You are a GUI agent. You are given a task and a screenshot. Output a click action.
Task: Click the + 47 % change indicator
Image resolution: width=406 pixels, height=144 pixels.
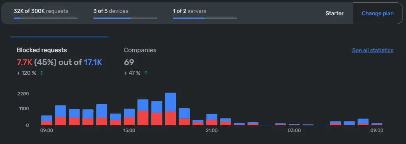[132, 73]
